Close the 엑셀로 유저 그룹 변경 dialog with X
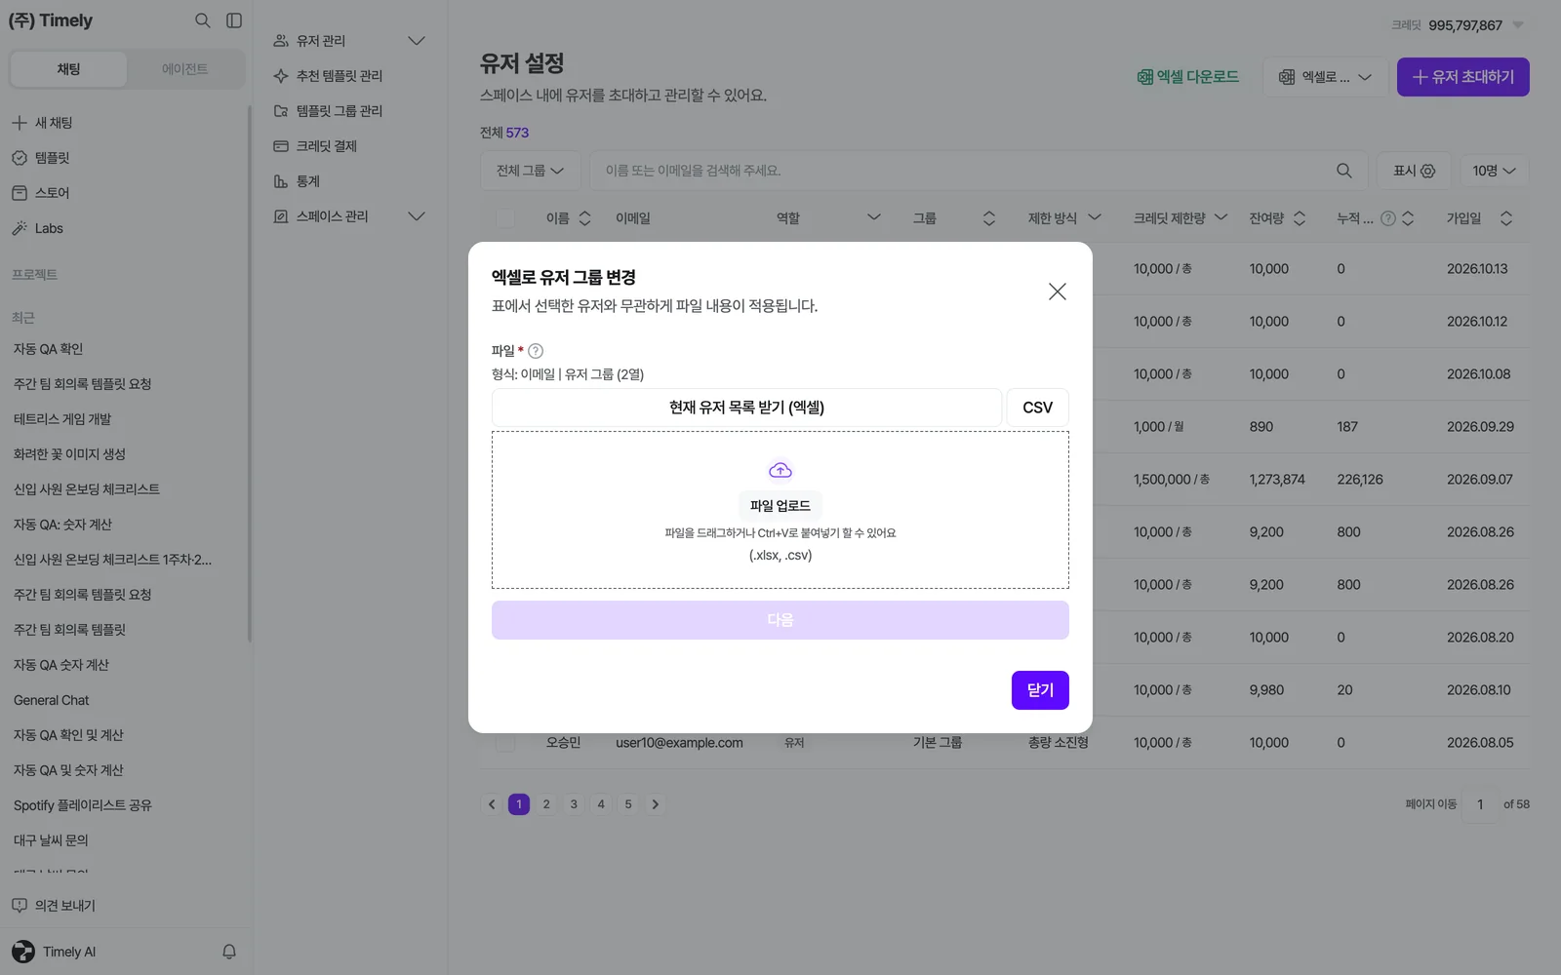The height and width of the screenshot is (975, 1561). coord(1057,292)
